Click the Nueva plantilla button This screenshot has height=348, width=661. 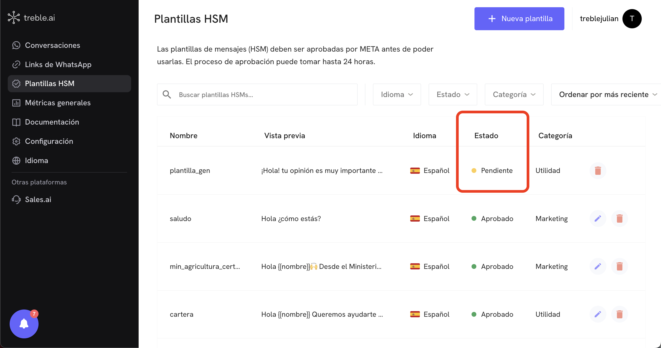519,19
